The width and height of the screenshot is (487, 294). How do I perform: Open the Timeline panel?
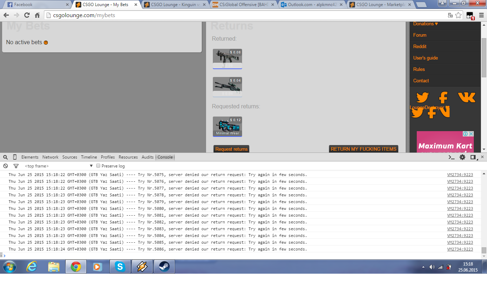point(89,157)
